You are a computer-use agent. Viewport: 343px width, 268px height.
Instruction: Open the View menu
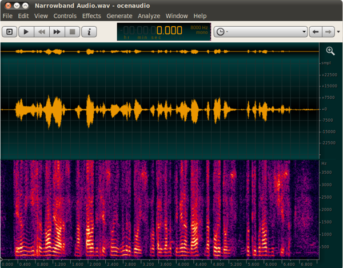pyautogui.click(x=41, y=16)
